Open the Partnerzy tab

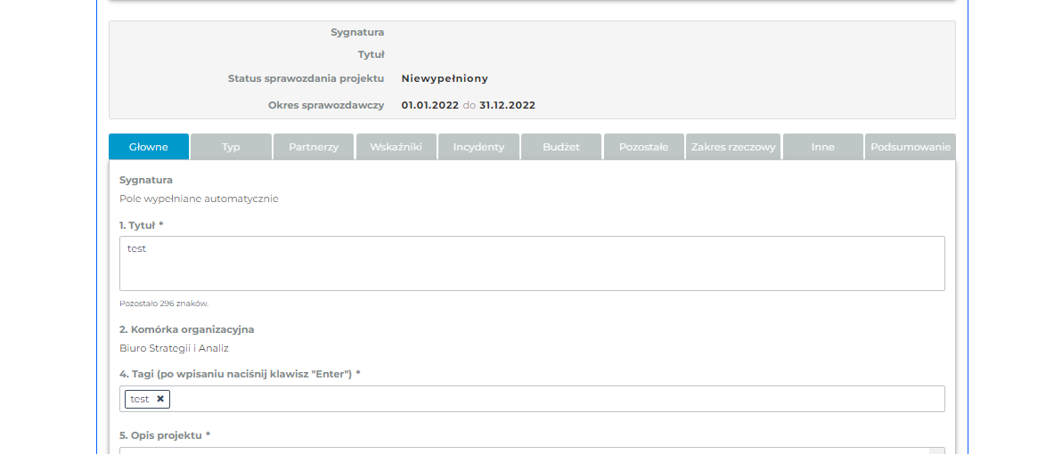click(314, 147)
